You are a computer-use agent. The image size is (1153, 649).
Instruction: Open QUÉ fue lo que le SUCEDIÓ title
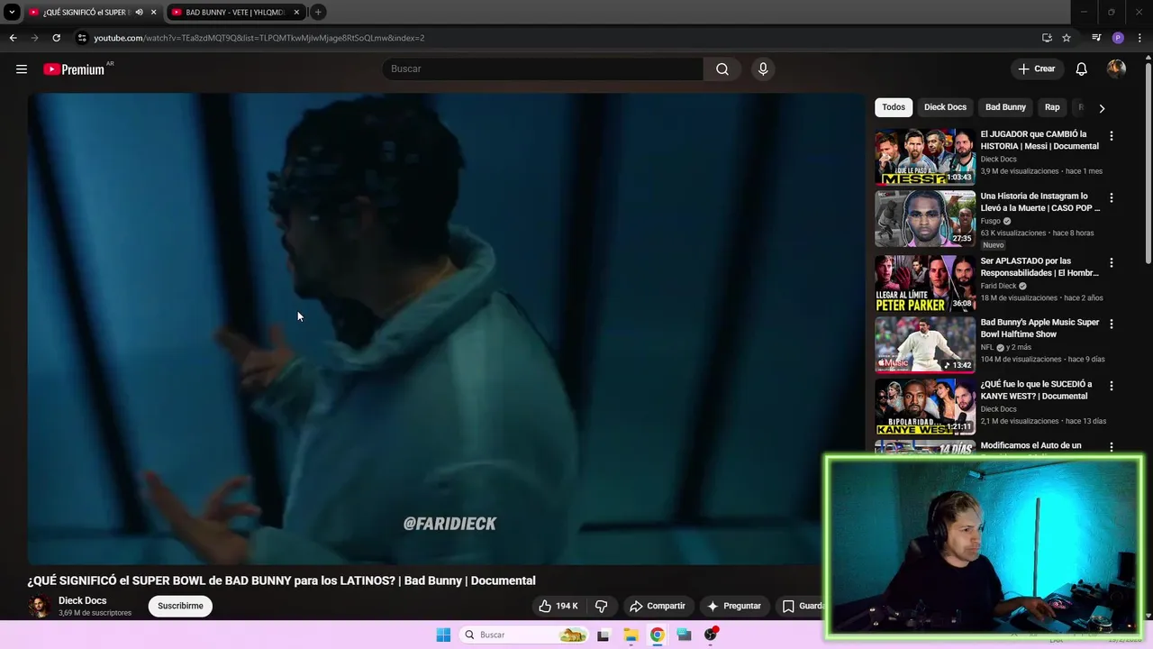[1036, 390]
